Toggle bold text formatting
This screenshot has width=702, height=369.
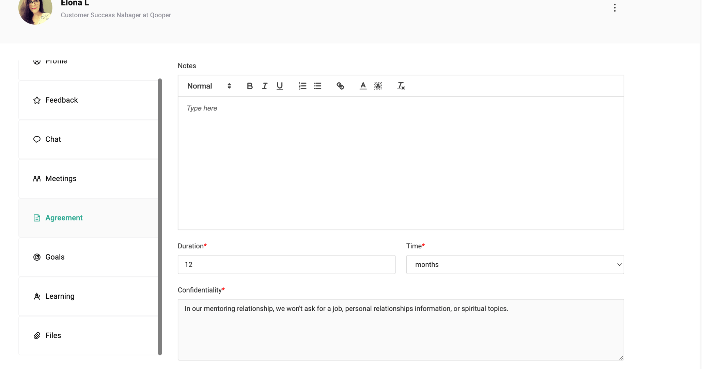click(x=250, y=86)
